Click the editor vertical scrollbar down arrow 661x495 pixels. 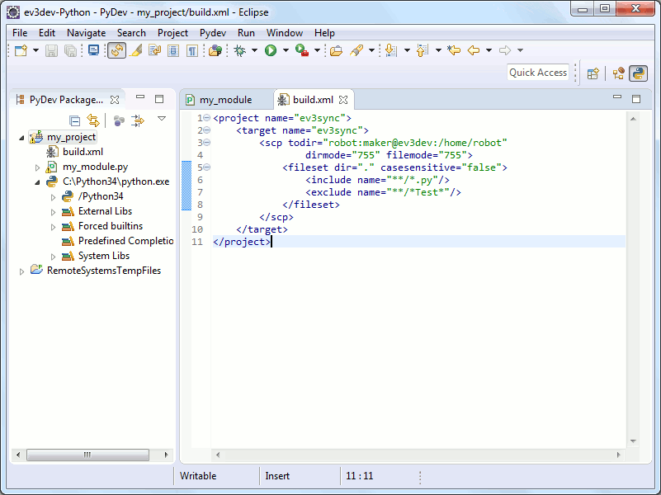pos(633,441)
